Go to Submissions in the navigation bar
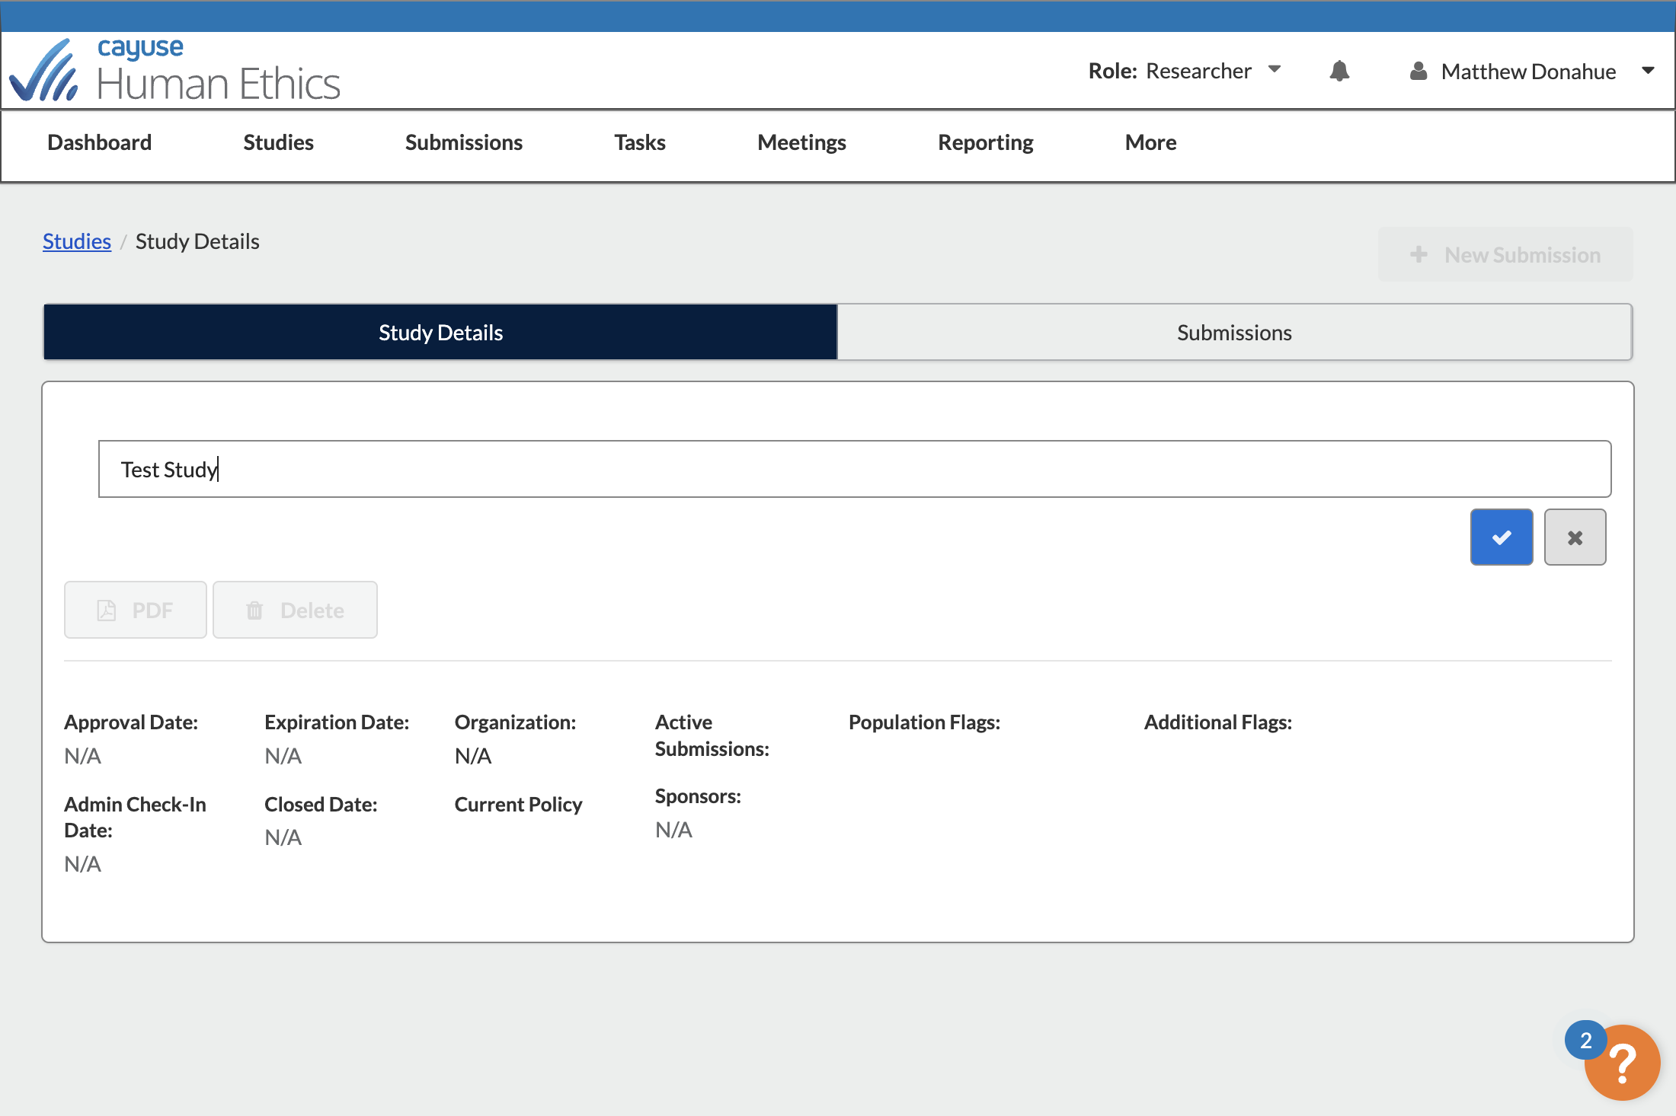The height and width of the screenshot is (1116, 1676). coord(463,142)
